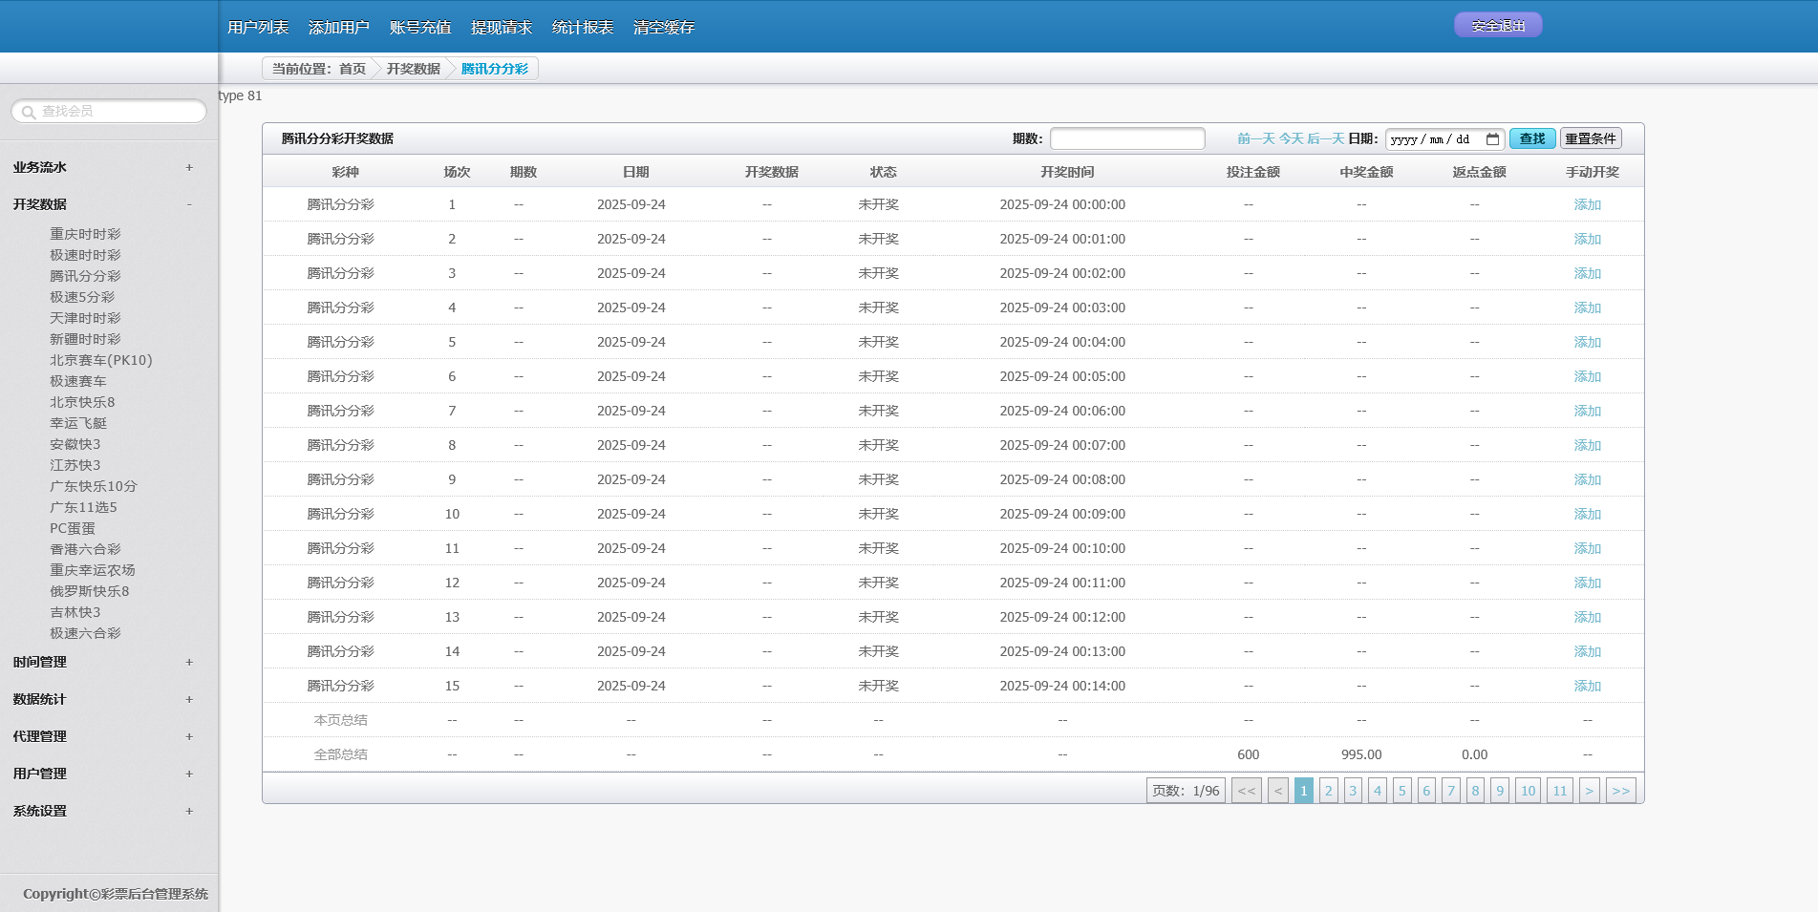This screenshot has width=1818, height=912.
Task: Open 重庆时时彩 in the sidebar
Action: 85,234
